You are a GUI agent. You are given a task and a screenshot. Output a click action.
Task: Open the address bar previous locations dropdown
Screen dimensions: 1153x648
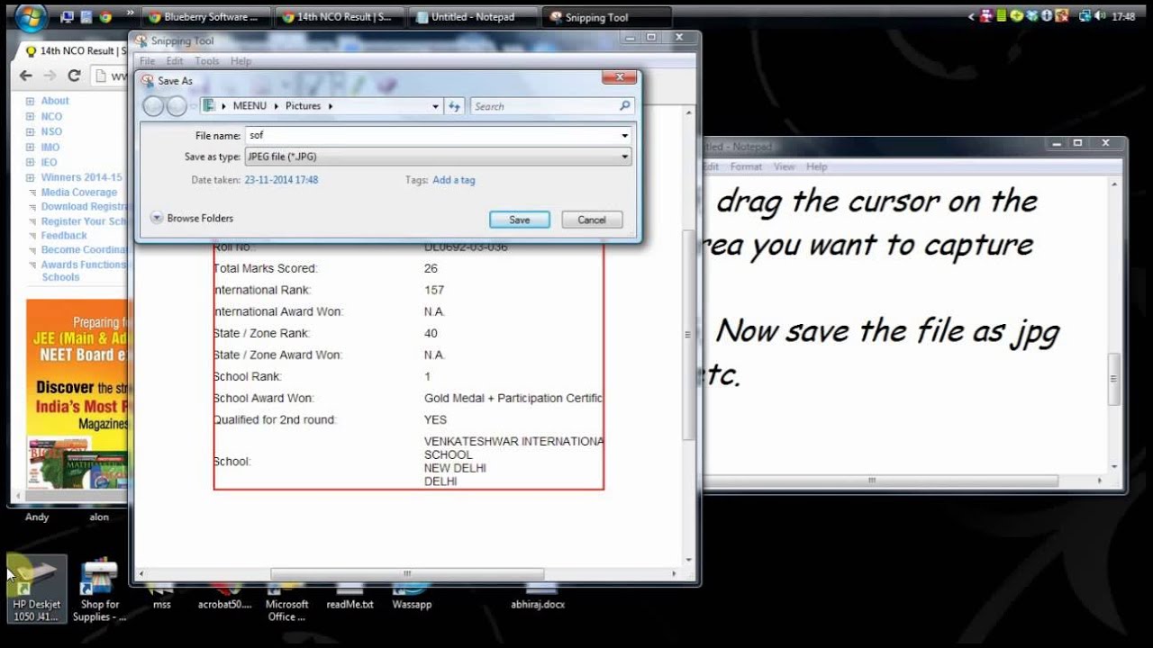click(x=436, y=106)
